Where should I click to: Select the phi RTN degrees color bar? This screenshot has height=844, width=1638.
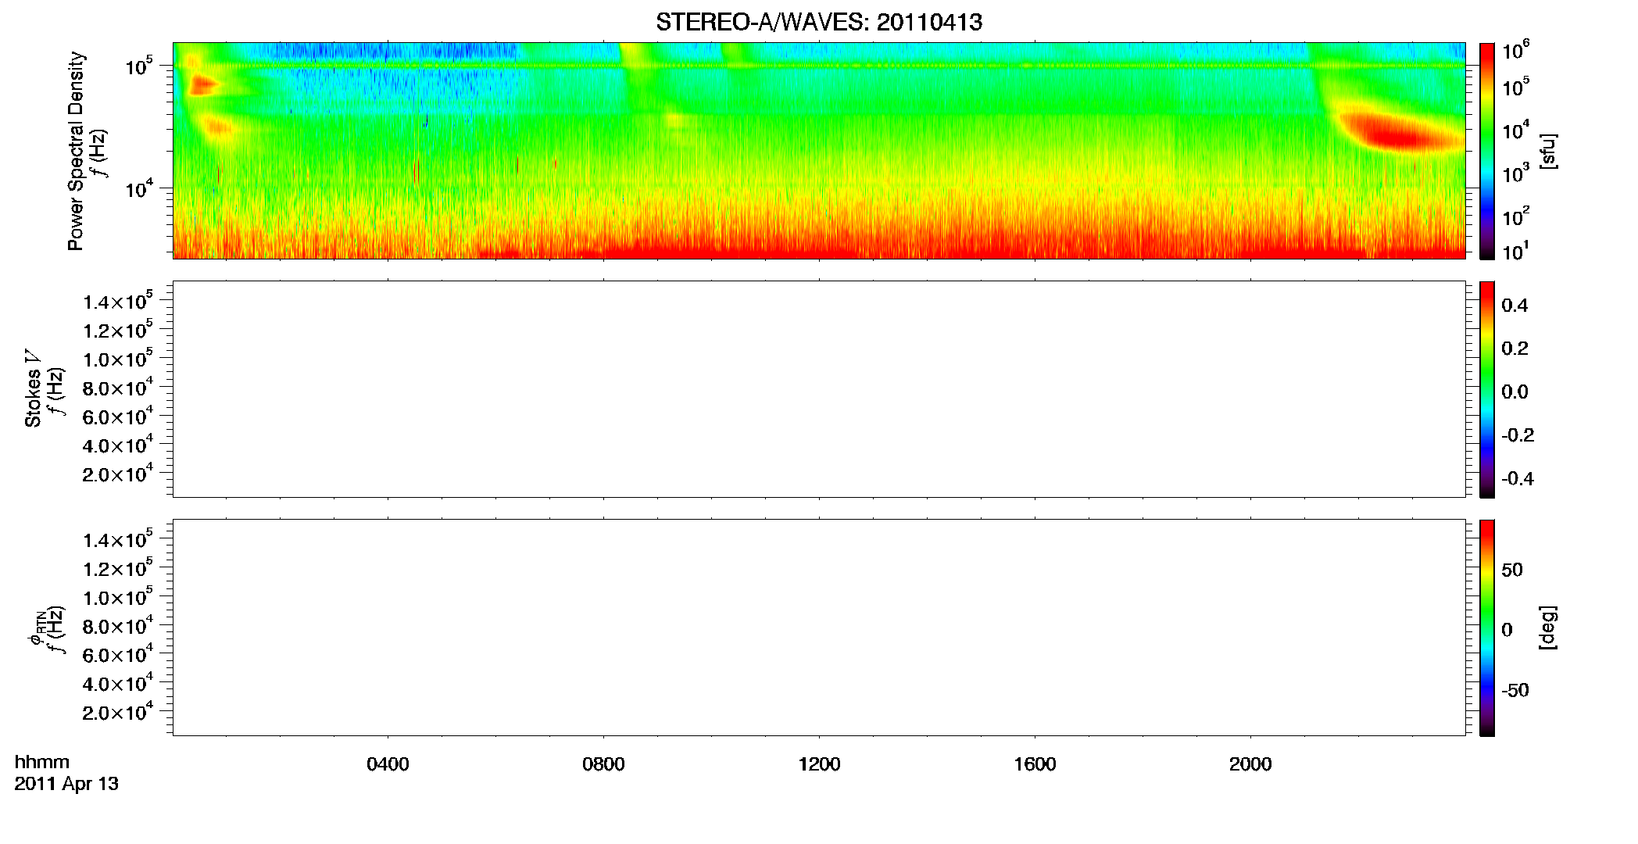tap(1487, 628)
